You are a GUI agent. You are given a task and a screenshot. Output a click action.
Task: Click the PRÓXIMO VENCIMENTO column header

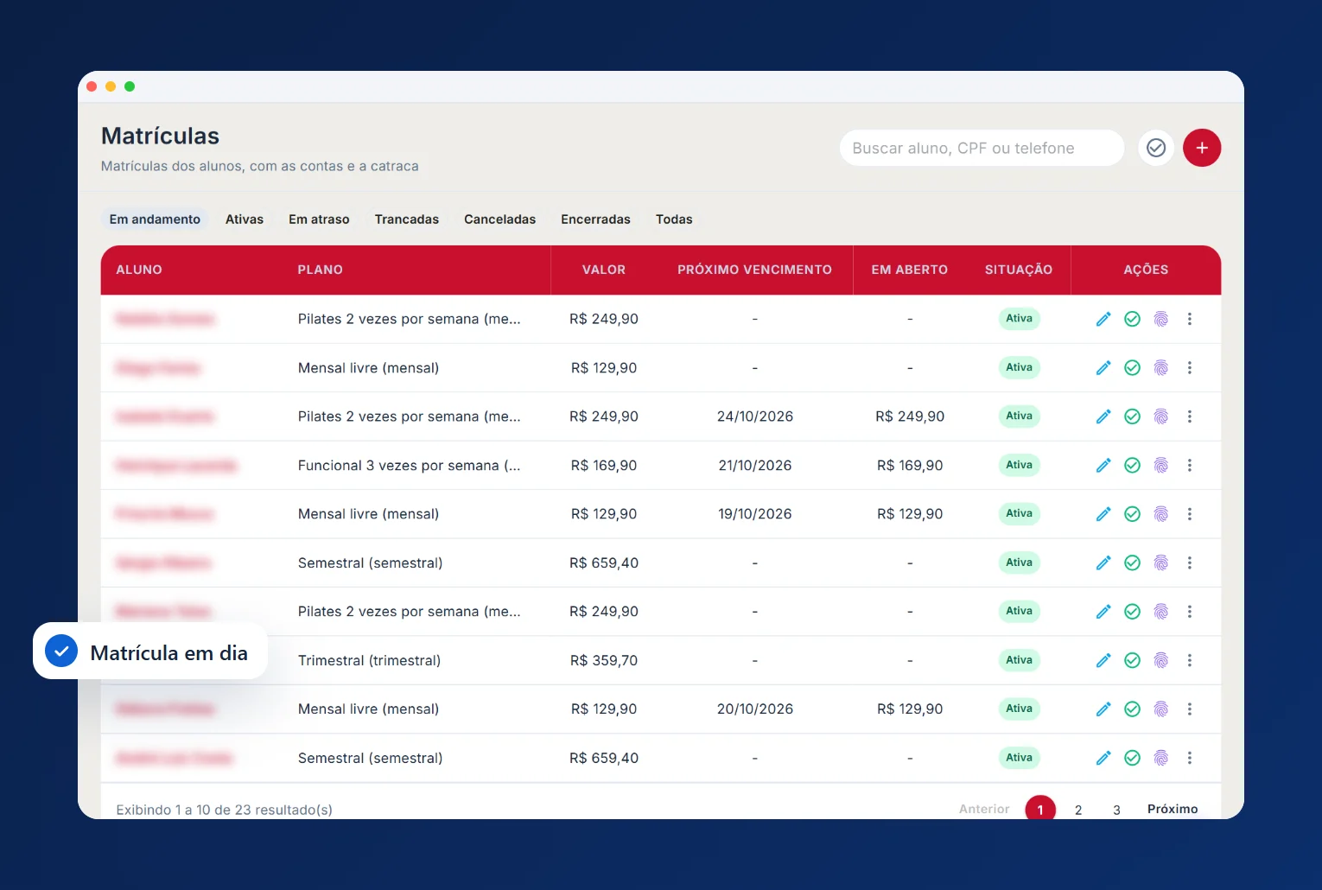754,270
